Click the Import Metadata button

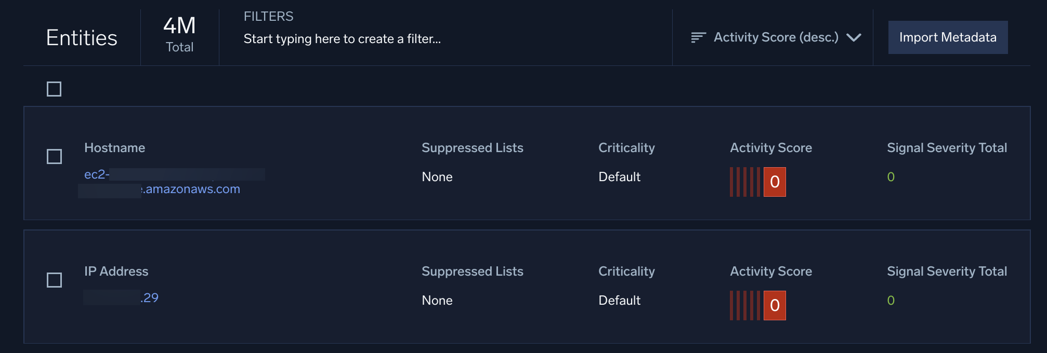click(x=947, y=37)
